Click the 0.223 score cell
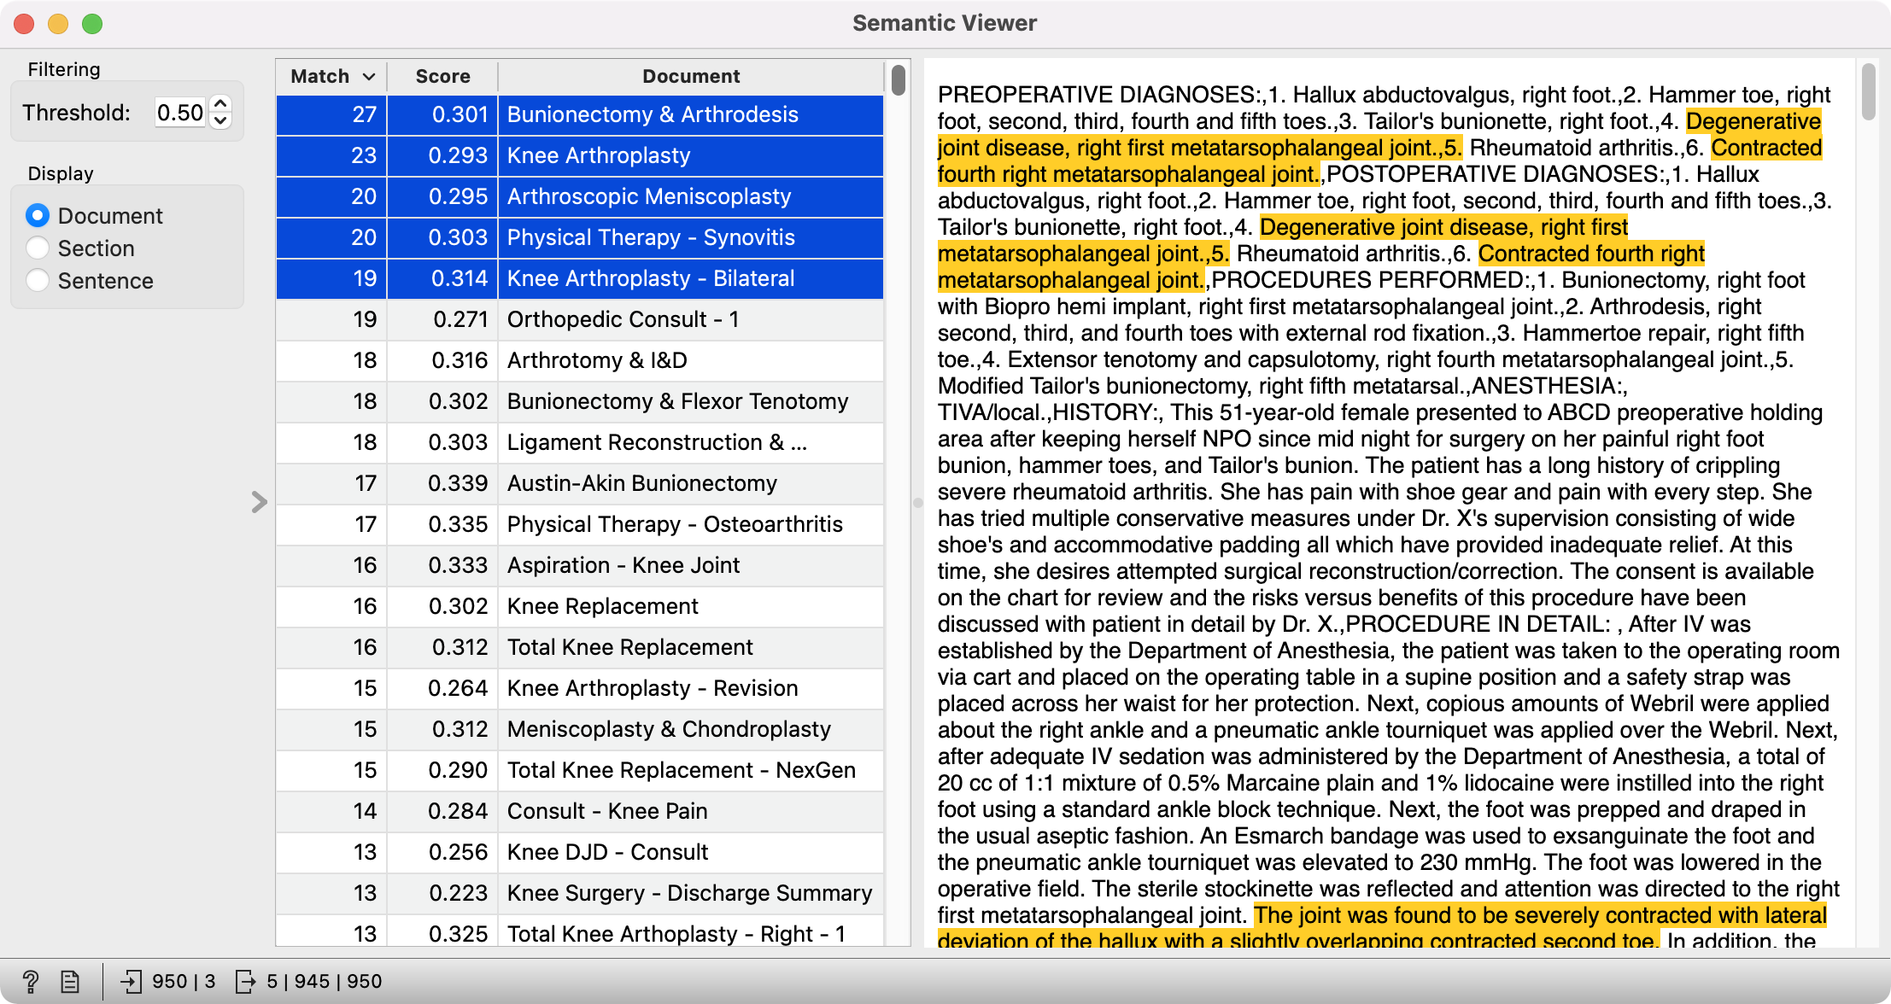This screenshot has height=1004, width=1891. pos(442,893)
